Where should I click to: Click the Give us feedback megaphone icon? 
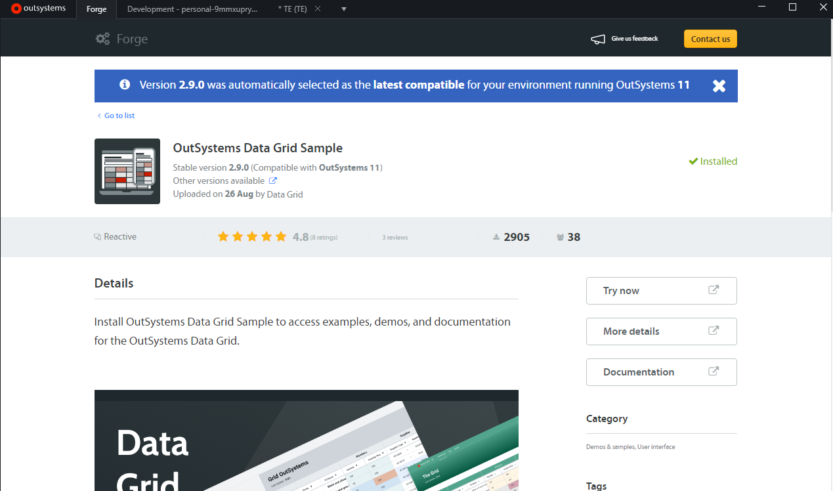598,39
